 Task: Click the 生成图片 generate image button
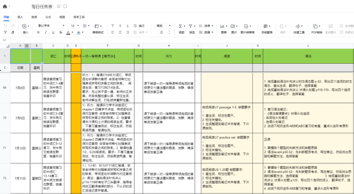330,29
